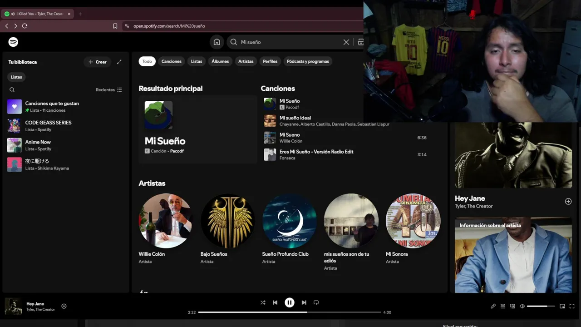Skip to previous track

[275, 302]
